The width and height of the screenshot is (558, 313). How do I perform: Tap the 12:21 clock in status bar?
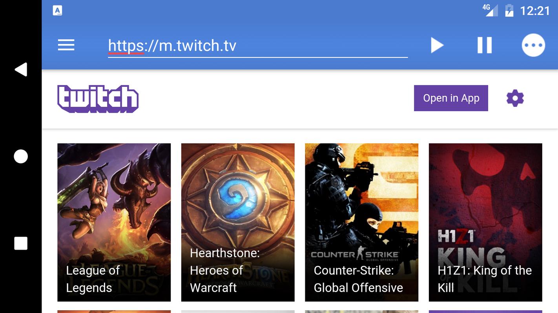[x=535, y=11]
